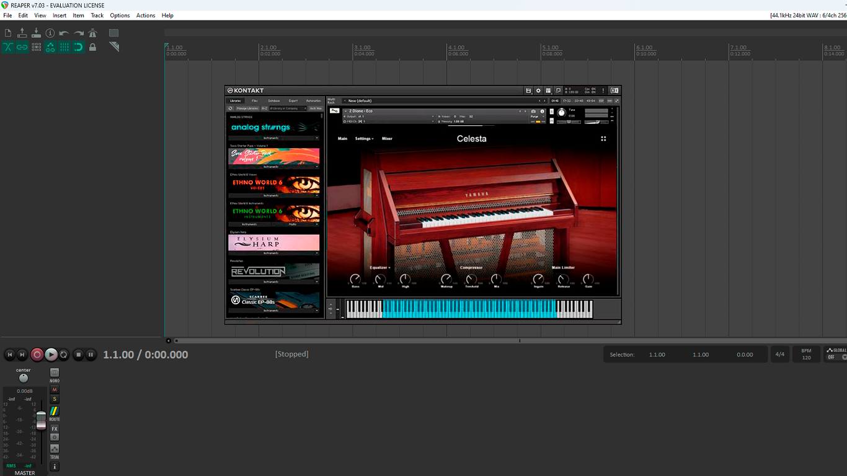Select Elysium Harp library banner
The width and height of the screenshot is (847, 476).
(x=273, y=242)
